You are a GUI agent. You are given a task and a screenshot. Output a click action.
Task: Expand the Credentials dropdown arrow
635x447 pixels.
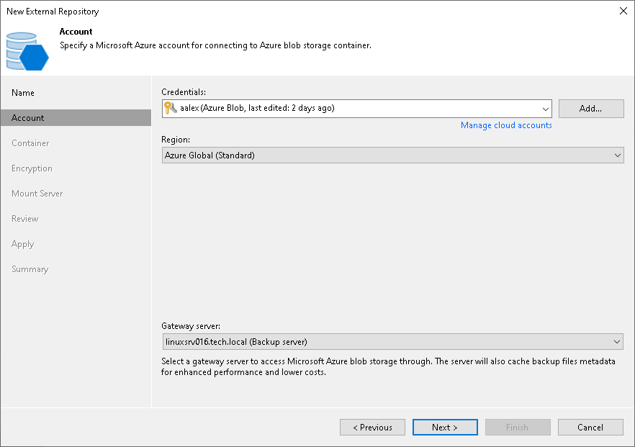point(545,109)
